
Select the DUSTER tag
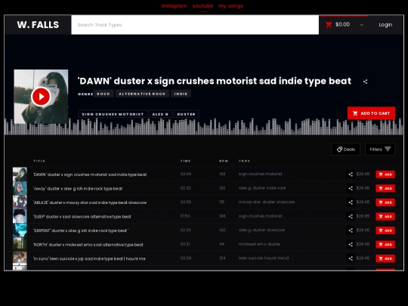pos(187,114)
